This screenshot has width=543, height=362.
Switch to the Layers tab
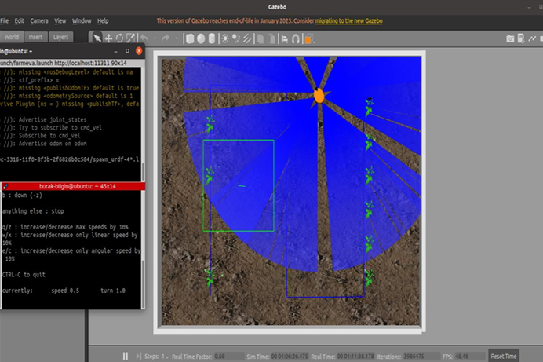(x=60, y=37)
